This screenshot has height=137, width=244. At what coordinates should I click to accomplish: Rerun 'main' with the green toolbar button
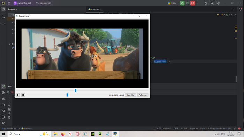182,3
